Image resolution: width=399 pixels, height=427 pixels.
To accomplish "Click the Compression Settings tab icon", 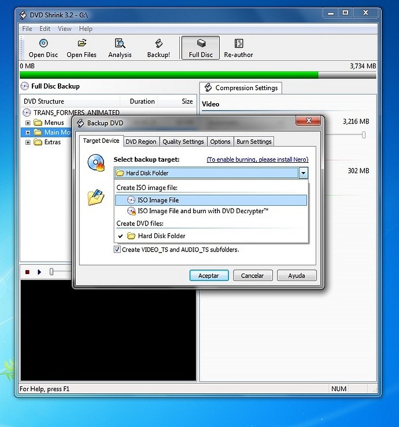I will pyautogui.click(x=208, y=87).
